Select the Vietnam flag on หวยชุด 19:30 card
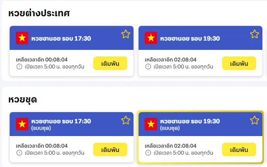This screenshot has width=267, height=167. tap(151, 124)
